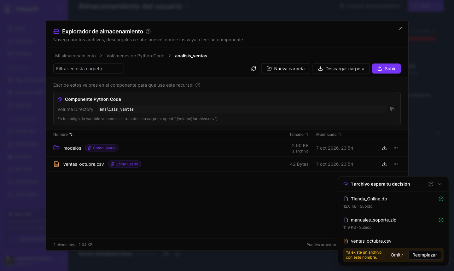454x271 pixels.
Task: Focus the Filtrar en esta carpeta field
Action: coord(89,69)
